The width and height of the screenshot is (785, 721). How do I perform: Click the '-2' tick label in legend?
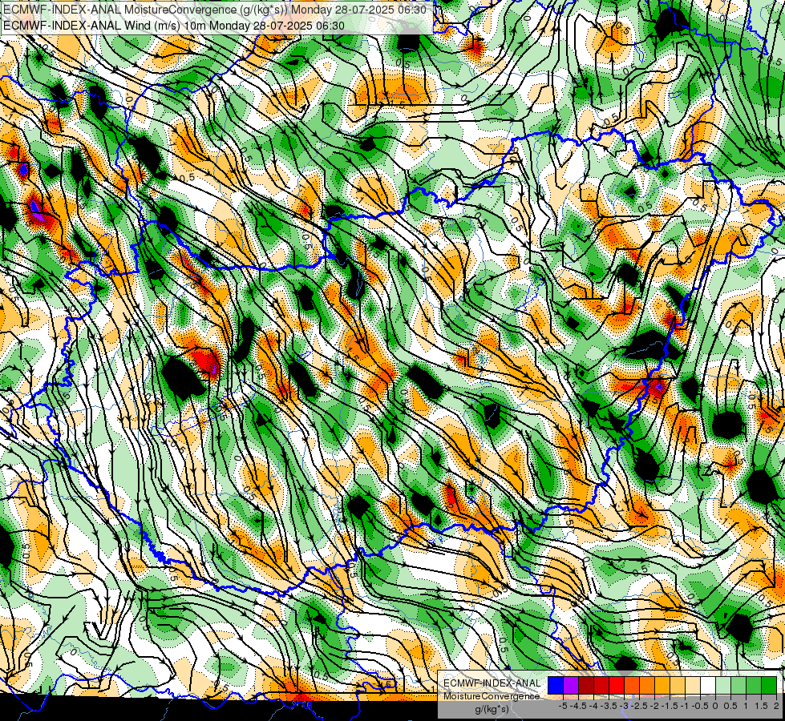(x=654, y=706)
